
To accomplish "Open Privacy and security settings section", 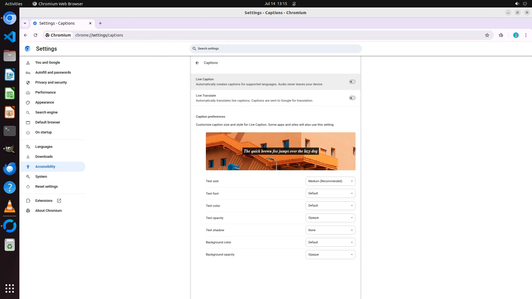I will pyautogui.click(x=51, y=83).
